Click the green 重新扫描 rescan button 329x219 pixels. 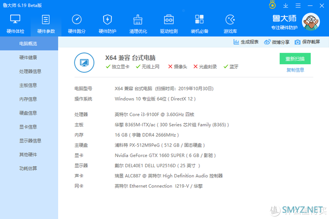tap(295, 58)
